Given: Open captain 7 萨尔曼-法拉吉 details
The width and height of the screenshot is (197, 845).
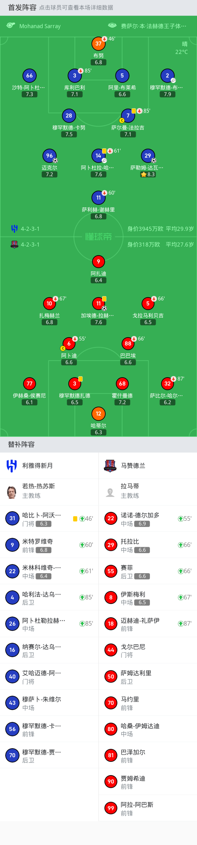Looking at the screenshot, I should click(128, 116).
